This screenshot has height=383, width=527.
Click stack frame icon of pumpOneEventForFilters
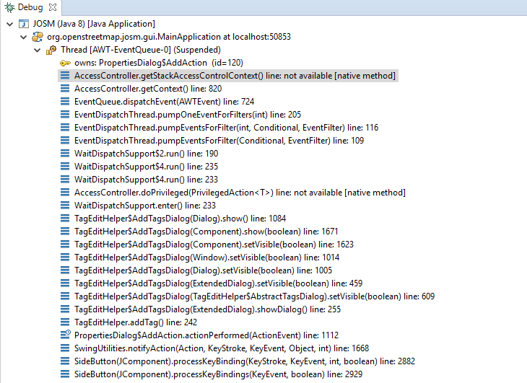65,115
